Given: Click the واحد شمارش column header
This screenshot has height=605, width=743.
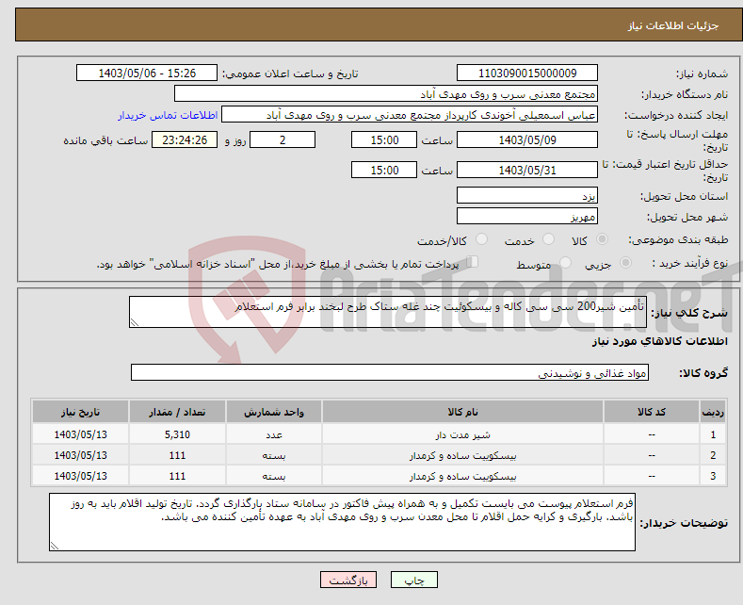Looking at the screenshot, I should [x=274, y=412].
